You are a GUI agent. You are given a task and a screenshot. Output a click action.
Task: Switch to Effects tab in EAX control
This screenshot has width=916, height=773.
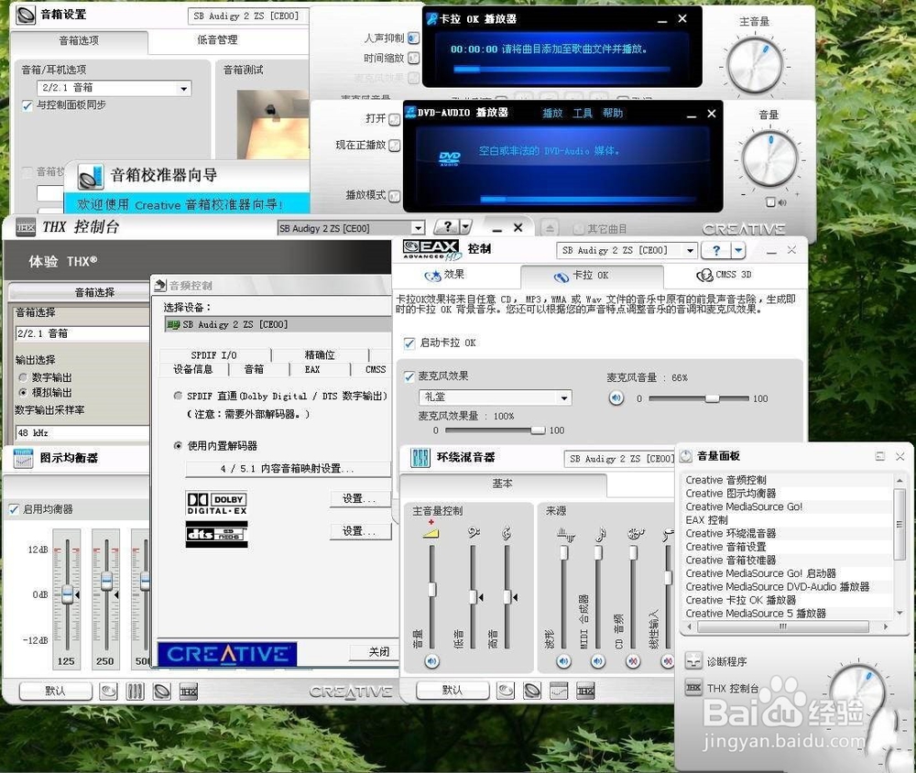(444, 275)
